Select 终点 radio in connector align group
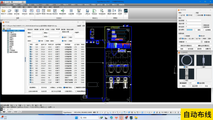The height and width of the screenshot is (120, 213). pos(69,37)
